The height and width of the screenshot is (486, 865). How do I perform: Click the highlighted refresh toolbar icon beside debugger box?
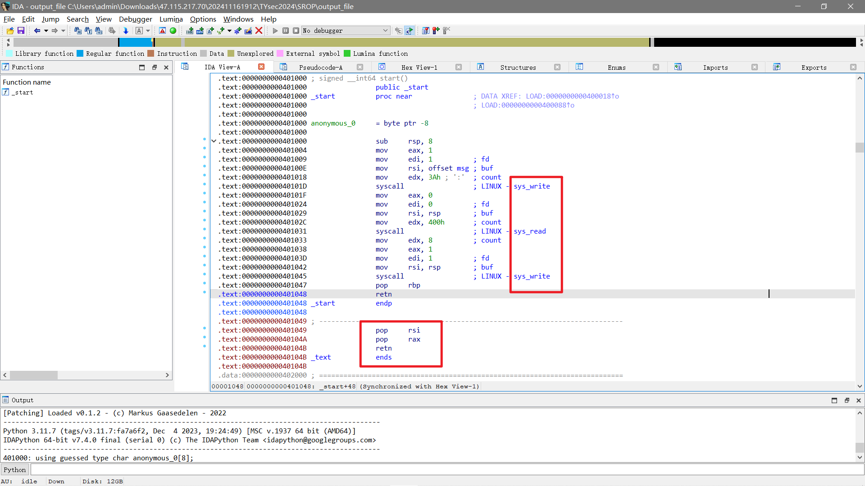[409, 31]
